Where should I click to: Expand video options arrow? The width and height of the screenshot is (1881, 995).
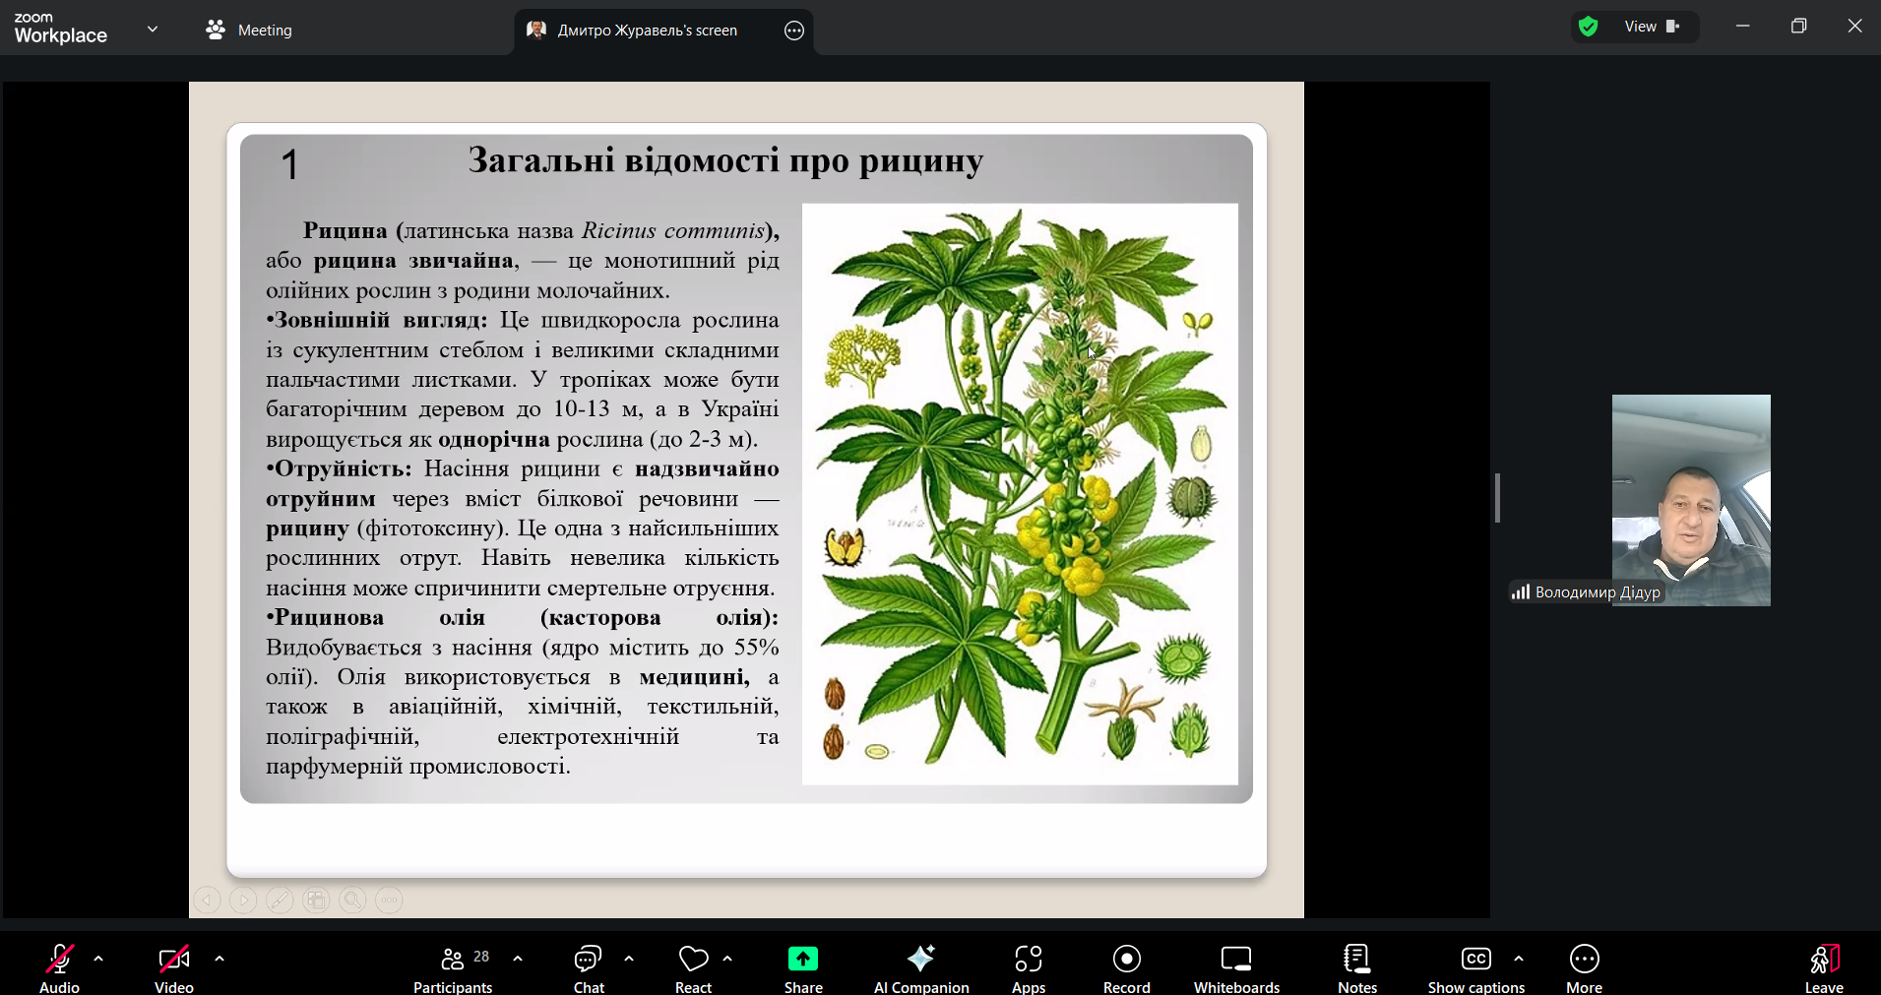[219, 958]
